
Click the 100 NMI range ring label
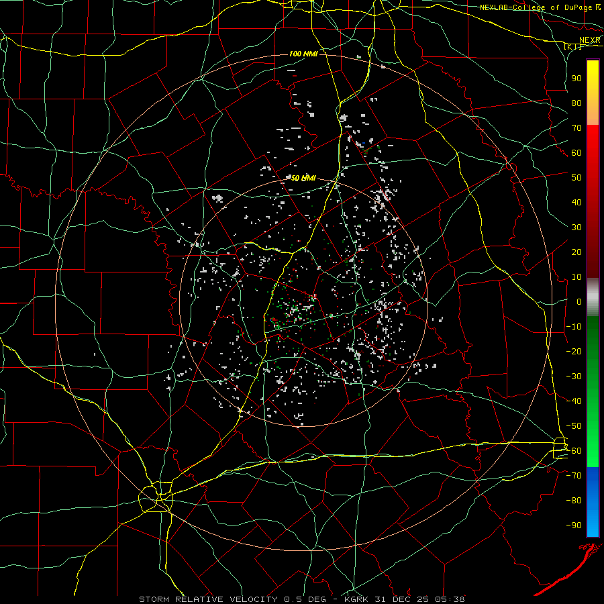(303, 54)
